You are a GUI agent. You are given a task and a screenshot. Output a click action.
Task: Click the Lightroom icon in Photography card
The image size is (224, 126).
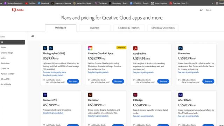45,48
